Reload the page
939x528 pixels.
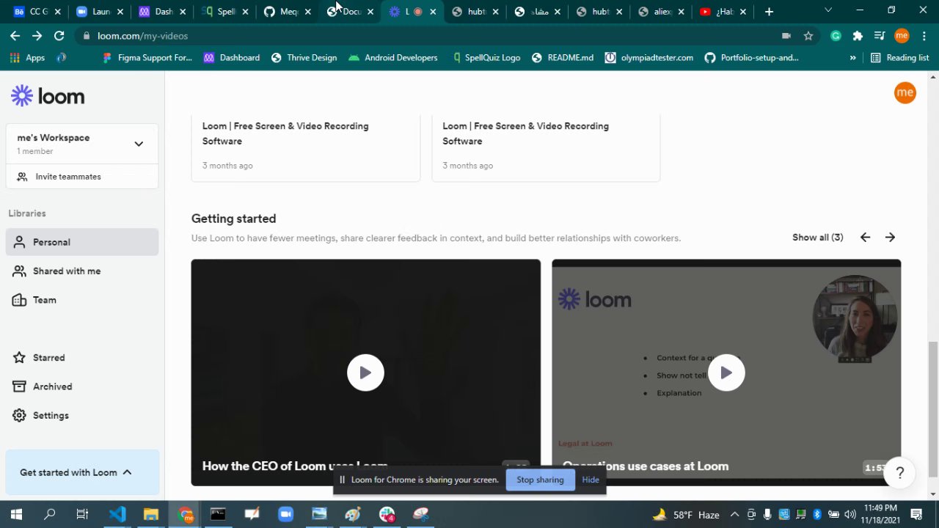[x=59, y=35]
